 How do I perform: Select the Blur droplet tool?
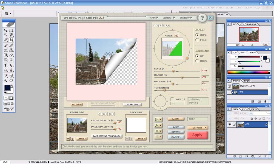click(x=11, y=60)
